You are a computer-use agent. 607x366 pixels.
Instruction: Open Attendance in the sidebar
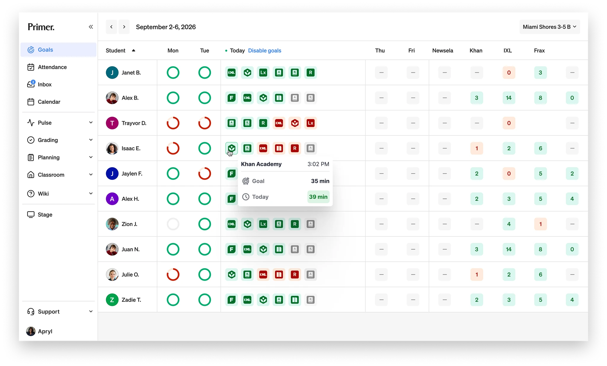(x=58, y=67)
